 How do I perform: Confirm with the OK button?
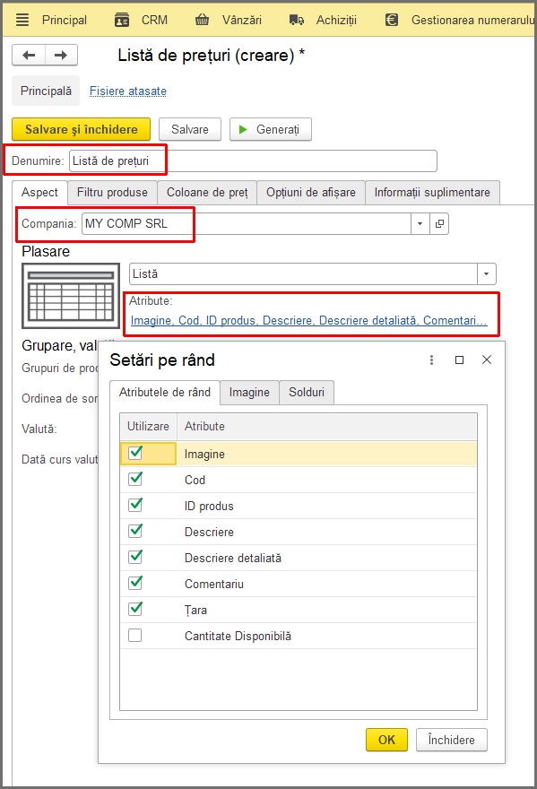[x=386, y=740]
